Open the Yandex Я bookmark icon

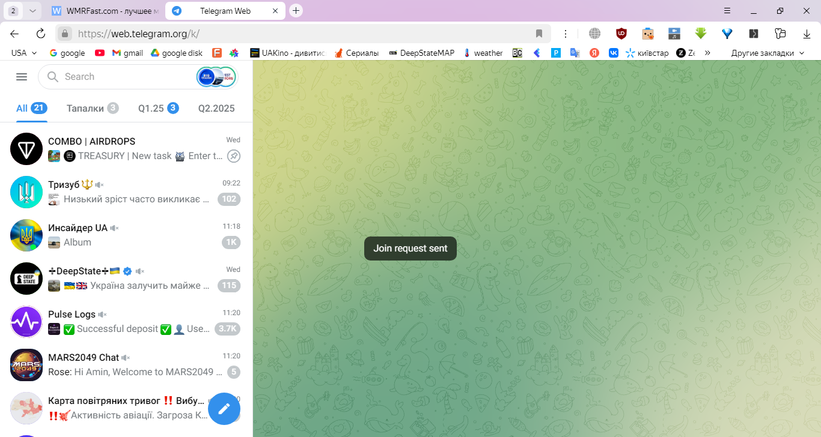pos(594,53)
